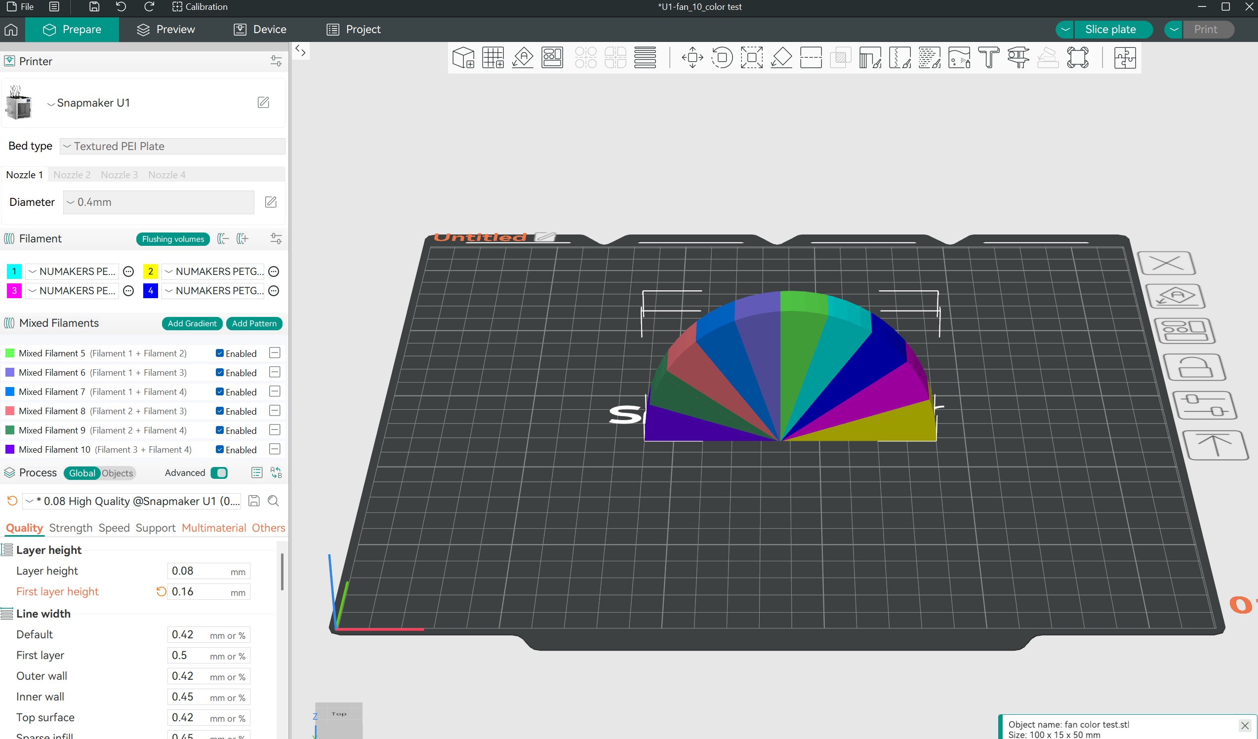This screenshot has height=739, width=1258.
Task: Click the Auto orient toolbar icon
Action: pyautogui.click(x=523, y=57)
